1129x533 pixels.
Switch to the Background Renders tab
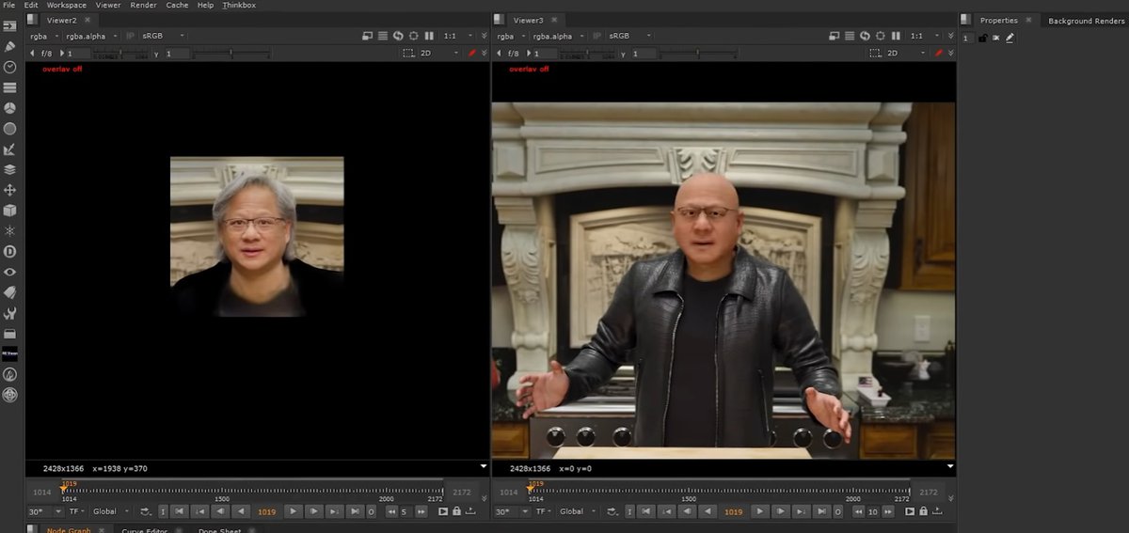pos(1086,21)
